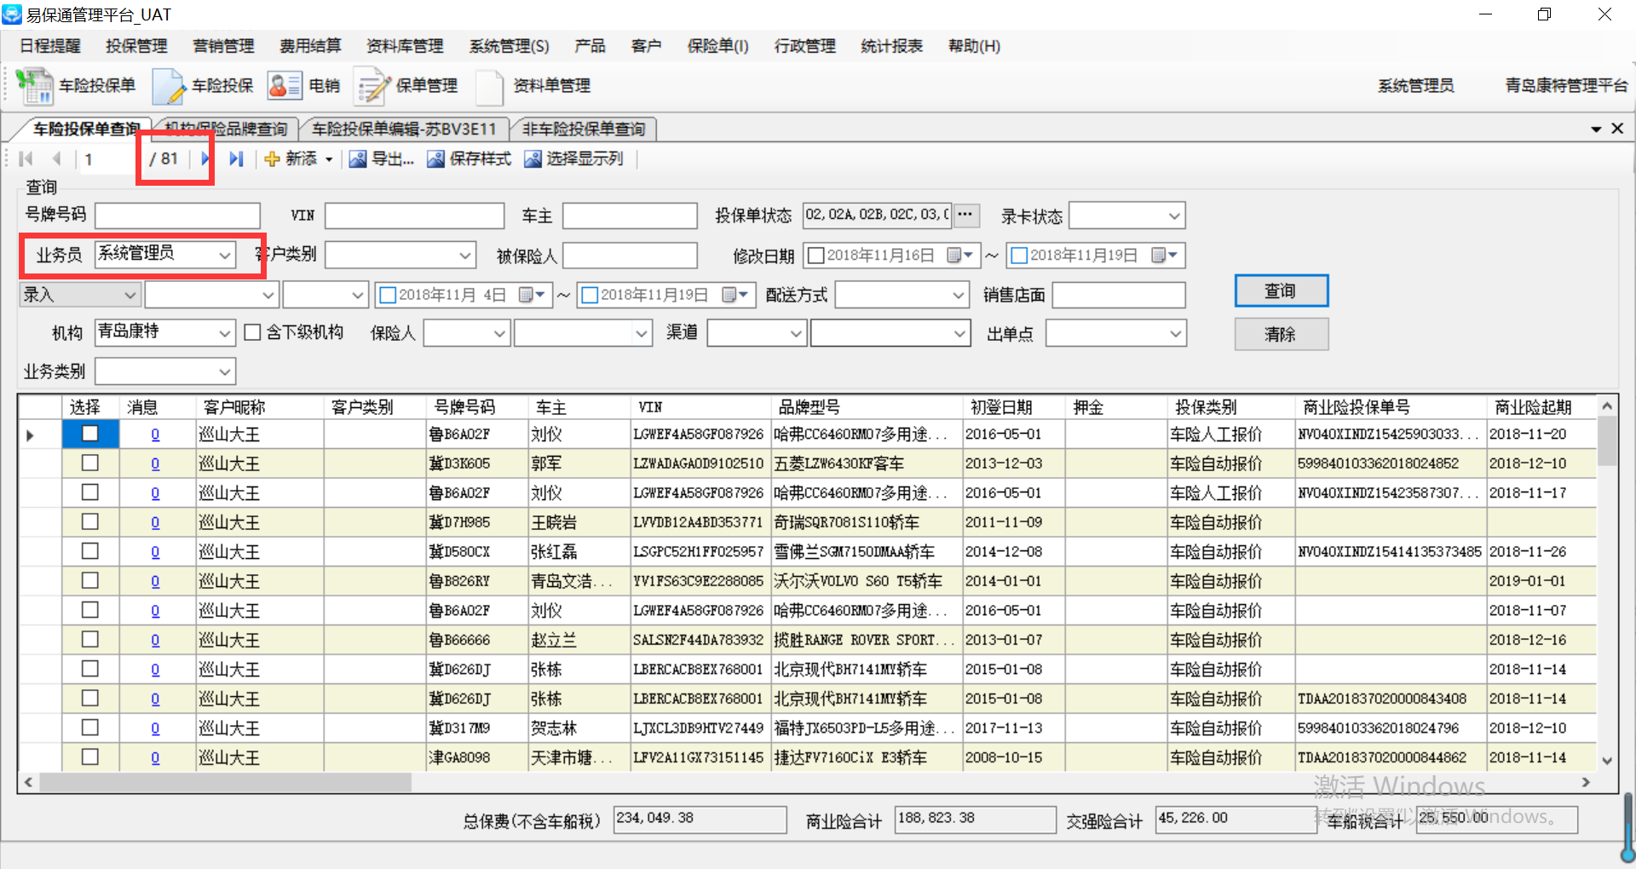Switch to the 非车险投保单查询 tab
This screenshot has width=1636, height=869.
[x=584, y=129]
